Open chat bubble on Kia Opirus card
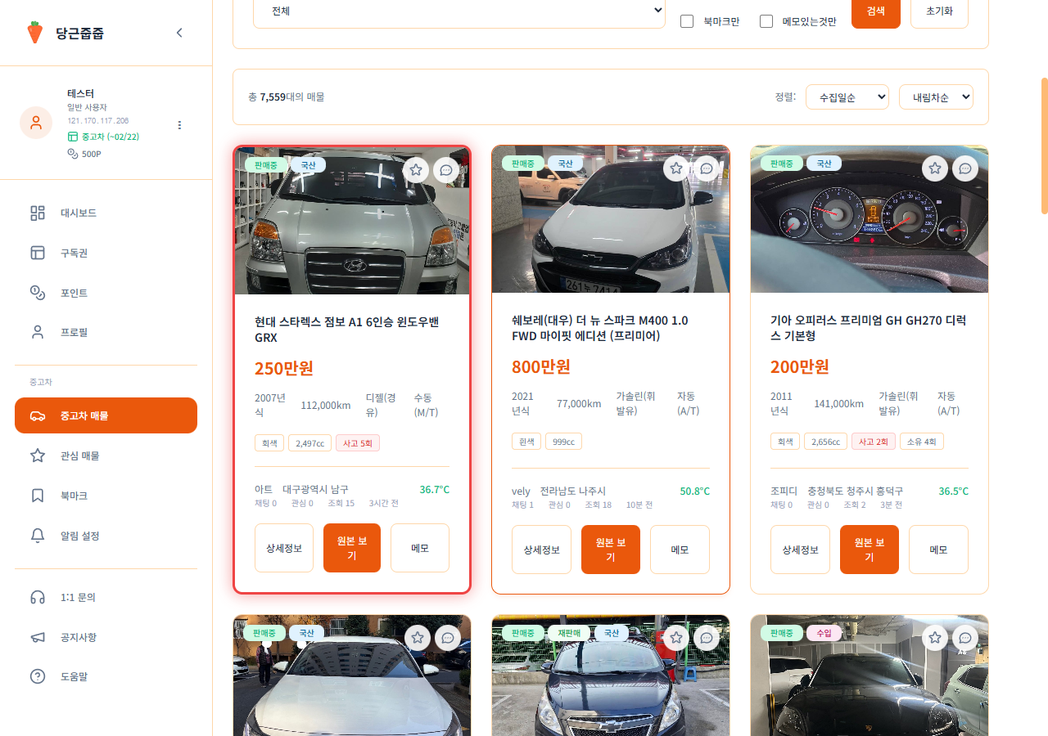The height and width of the screenshot is (736, 1048). tap(965, 168)
